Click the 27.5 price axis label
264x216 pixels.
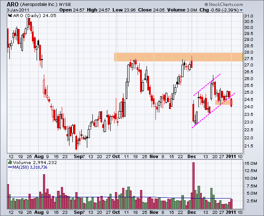pos(249,59)
